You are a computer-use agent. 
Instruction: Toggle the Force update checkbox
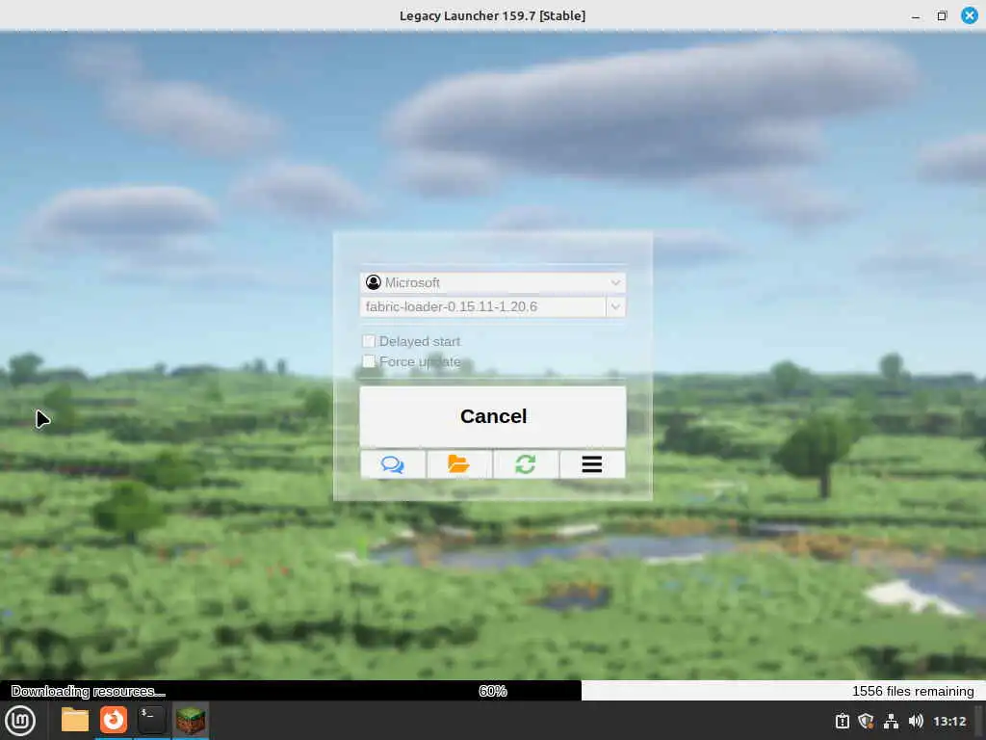click(x=369, y=361)
